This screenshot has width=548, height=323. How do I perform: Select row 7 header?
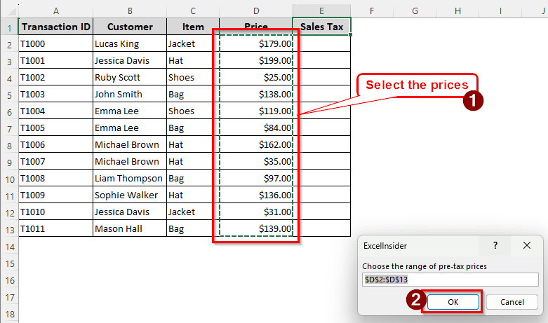(9, 128)
